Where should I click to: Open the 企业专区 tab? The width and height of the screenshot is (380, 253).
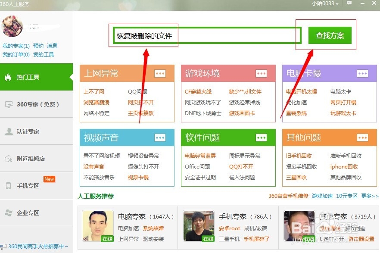tap(36, 213)
